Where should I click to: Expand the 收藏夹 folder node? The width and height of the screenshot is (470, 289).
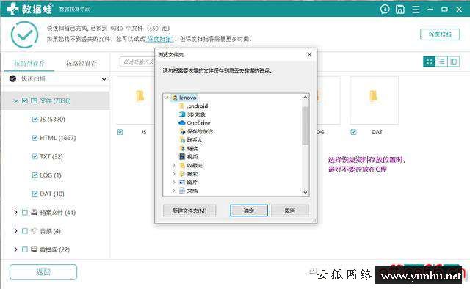coord(173,165)
